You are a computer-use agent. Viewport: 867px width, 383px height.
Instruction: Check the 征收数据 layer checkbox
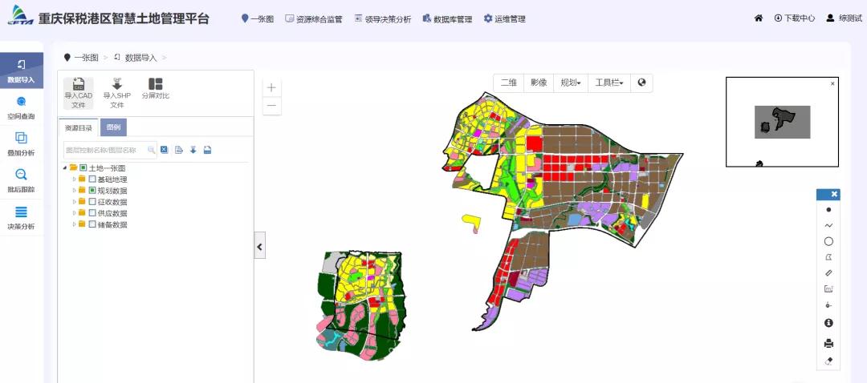point(92,202)
